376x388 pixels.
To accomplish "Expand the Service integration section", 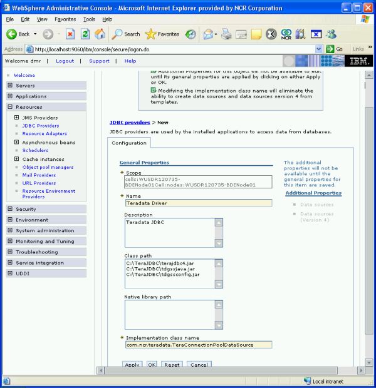I will pyautogui.click(x=10, y=263).
